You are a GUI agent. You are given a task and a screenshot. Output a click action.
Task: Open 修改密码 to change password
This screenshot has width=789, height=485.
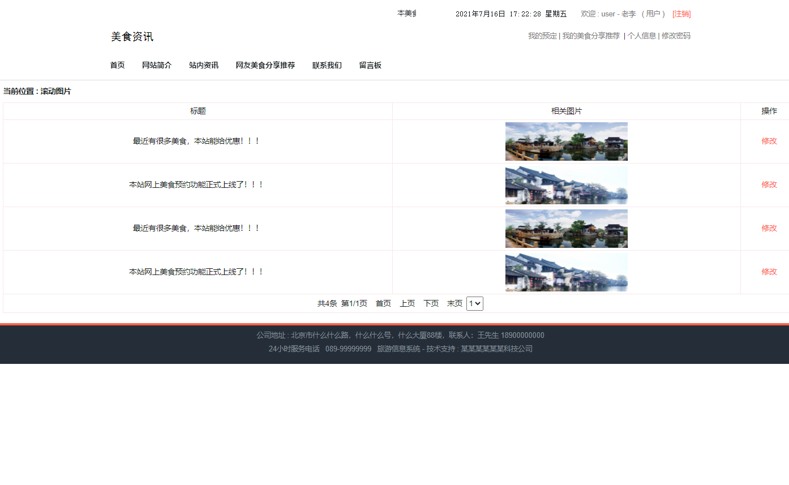pyautogui.click(x=676, y=35)
